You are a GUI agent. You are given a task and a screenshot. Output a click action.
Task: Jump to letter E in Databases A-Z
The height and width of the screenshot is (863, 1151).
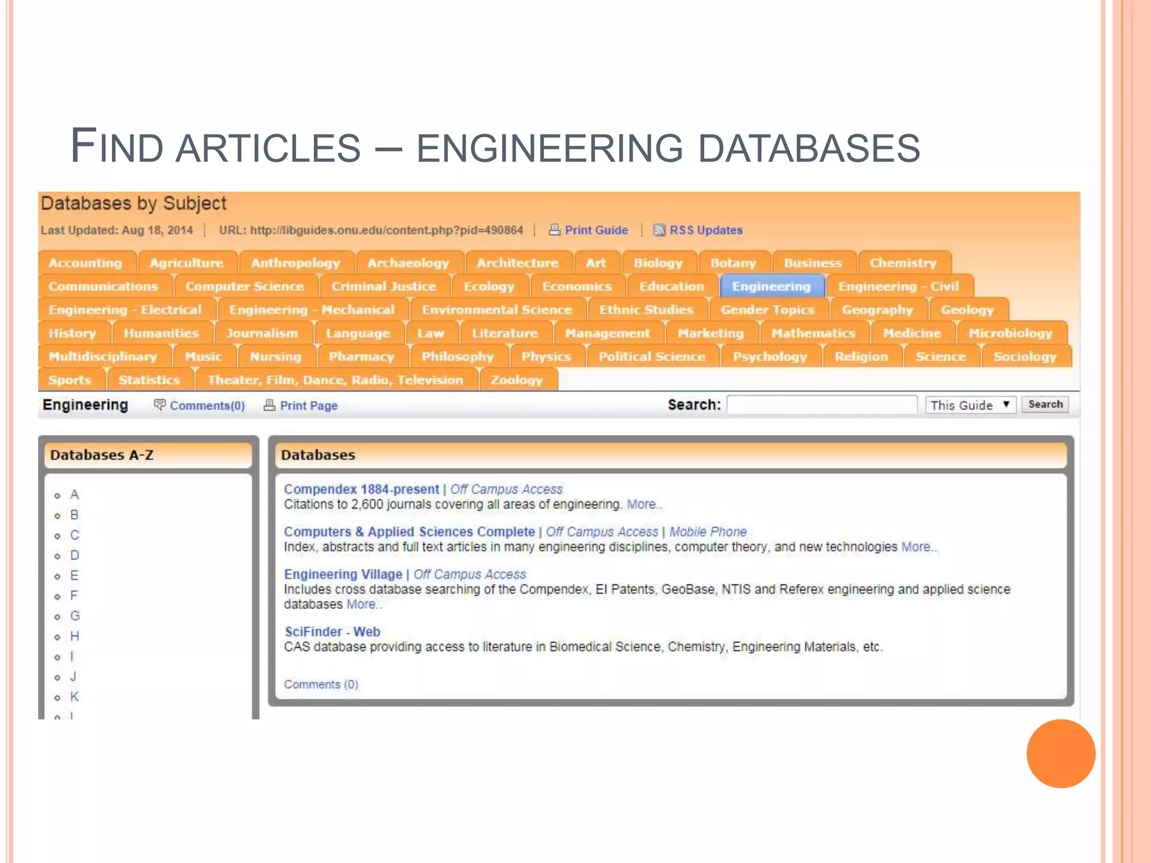[74, 576]
